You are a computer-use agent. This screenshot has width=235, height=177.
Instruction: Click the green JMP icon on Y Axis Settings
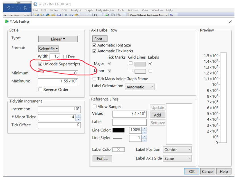pyautogui.click(x=6, y=22)
